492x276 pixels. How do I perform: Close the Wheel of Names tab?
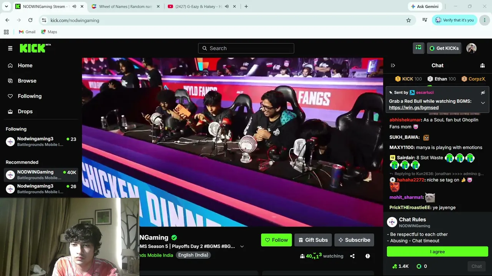click(158, 7)
